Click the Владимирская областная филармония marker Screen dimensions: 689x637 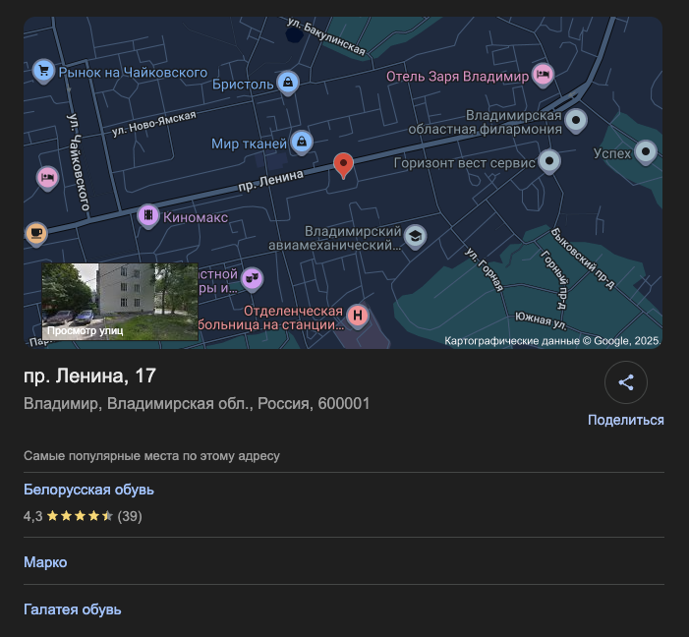(x=576, y=121)
